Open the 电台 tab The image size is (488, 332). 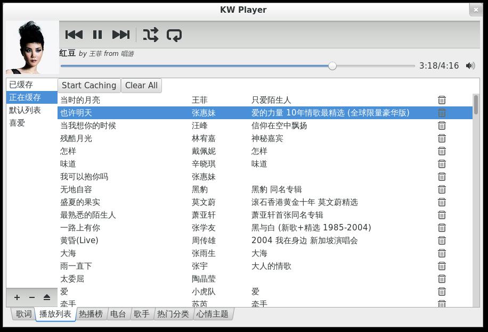click(118, 314)
